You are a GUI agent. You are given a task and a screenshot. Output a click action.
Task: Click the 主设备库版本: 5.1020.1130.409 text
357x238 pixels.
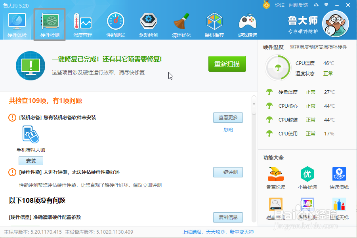(x=99, y=232)
